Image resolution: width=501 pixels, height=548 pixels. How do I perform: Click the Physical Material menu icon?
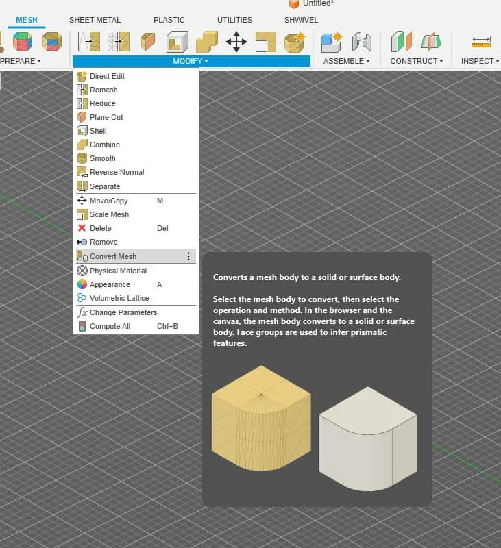(82, 271)
